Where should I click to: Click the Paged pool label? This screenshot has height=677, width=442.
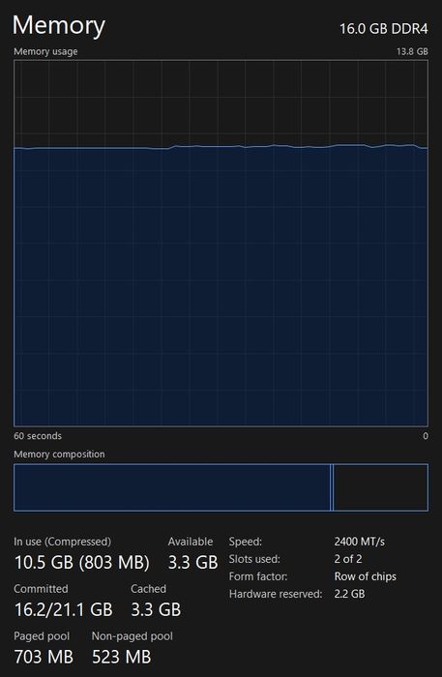[x=42, y=636]
